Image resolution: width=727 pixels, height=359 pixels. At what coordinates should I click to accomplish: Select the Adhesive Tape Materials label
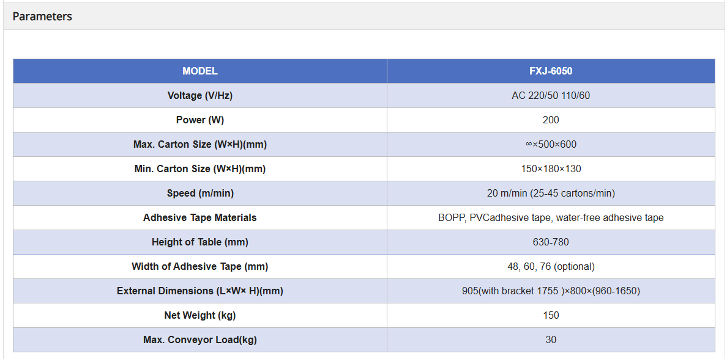(x=200, y=218)
